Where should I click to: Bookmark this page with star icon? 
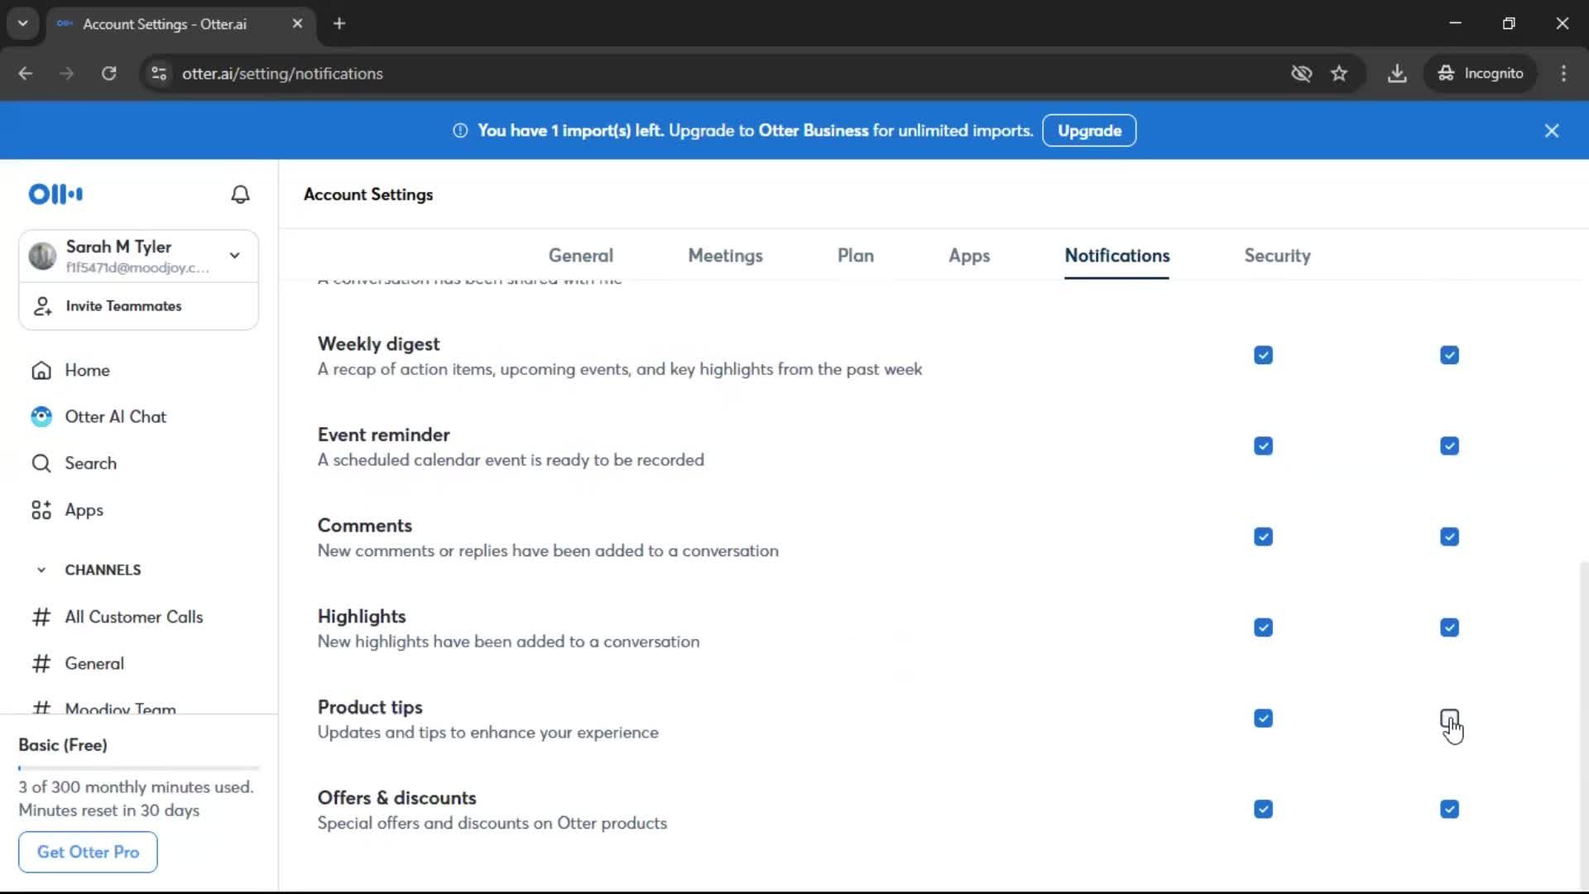(1339, 74)
